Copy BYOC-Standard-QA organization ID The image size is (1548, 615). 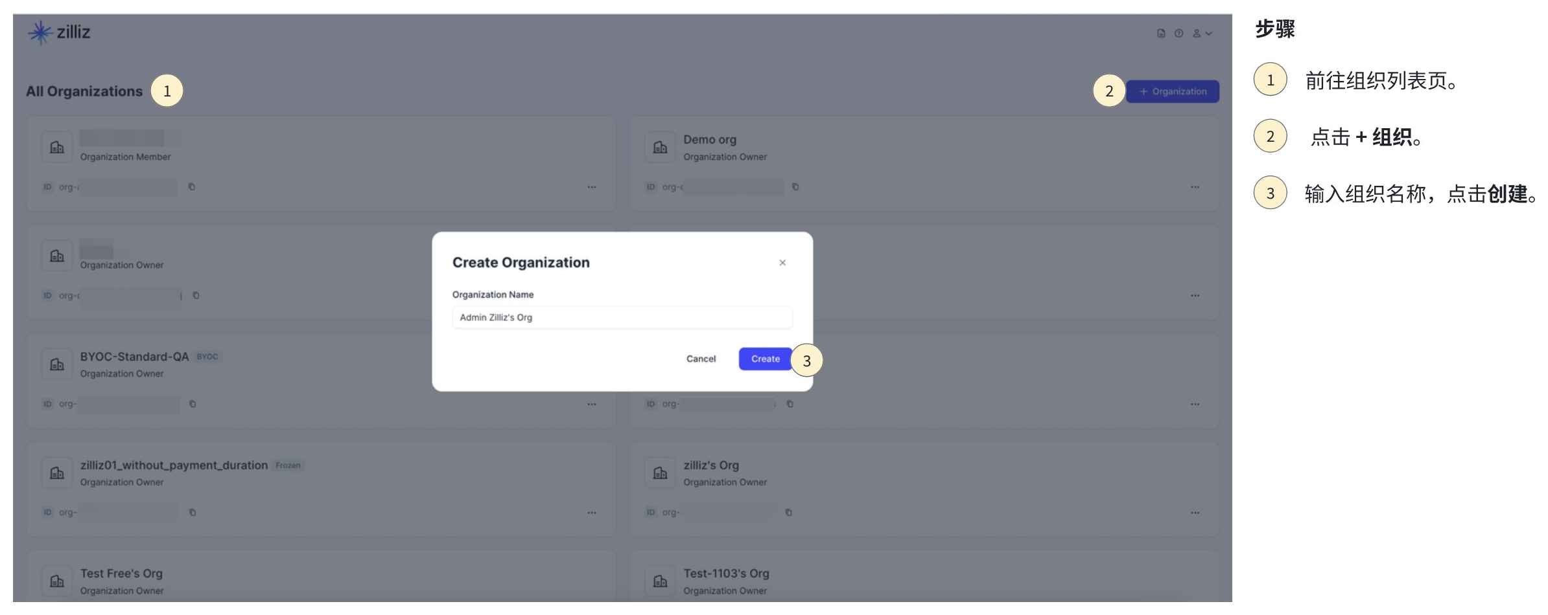point(193,404)
